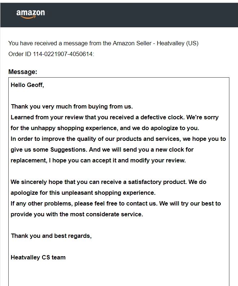Click the orange Amazon smile arrow
The image size is (238, 286).
[28, 17]
